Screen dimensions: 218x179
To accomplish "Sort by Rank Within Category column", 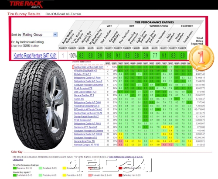I will 63,48.
